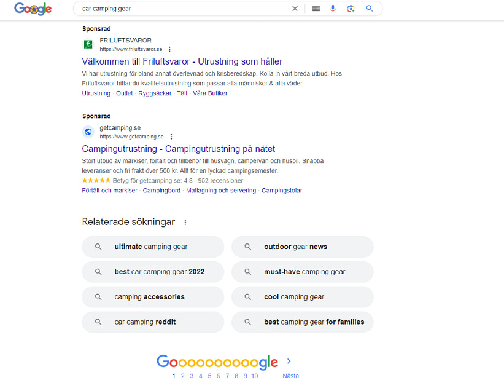Open the 'Campingstolar' sitelink

[x=282, y=191]
